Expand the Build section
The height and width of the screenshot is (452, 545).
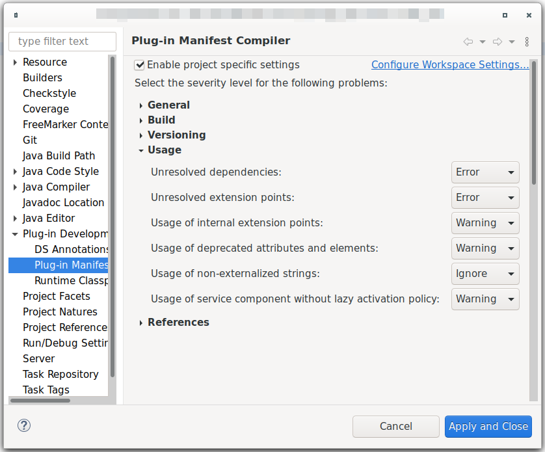coord(140,120)
